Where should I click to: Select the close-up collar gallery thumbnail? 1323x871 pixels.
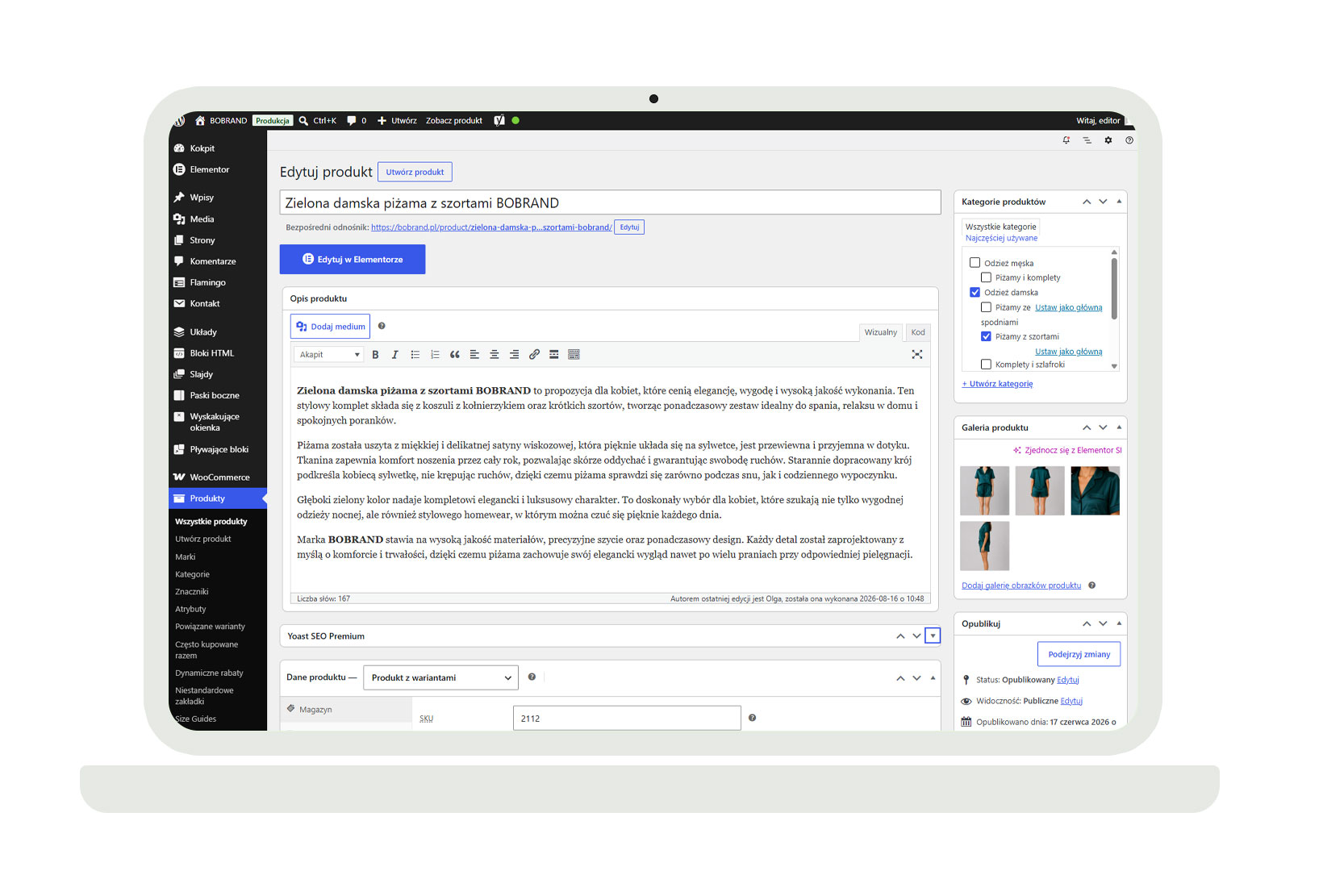coord(1096,490)
